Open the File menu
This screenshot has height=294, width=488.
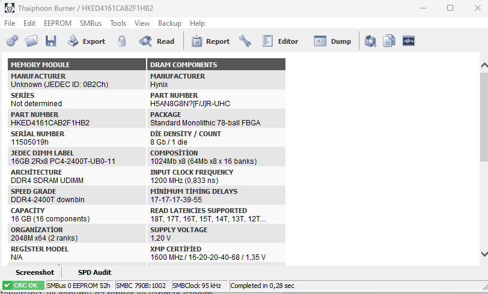[x=10, y=23]
